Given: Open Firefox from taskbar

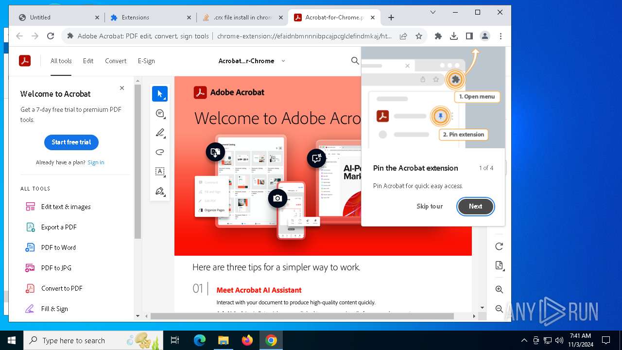Looking at the screenshot, I should (x=247, y=340).
